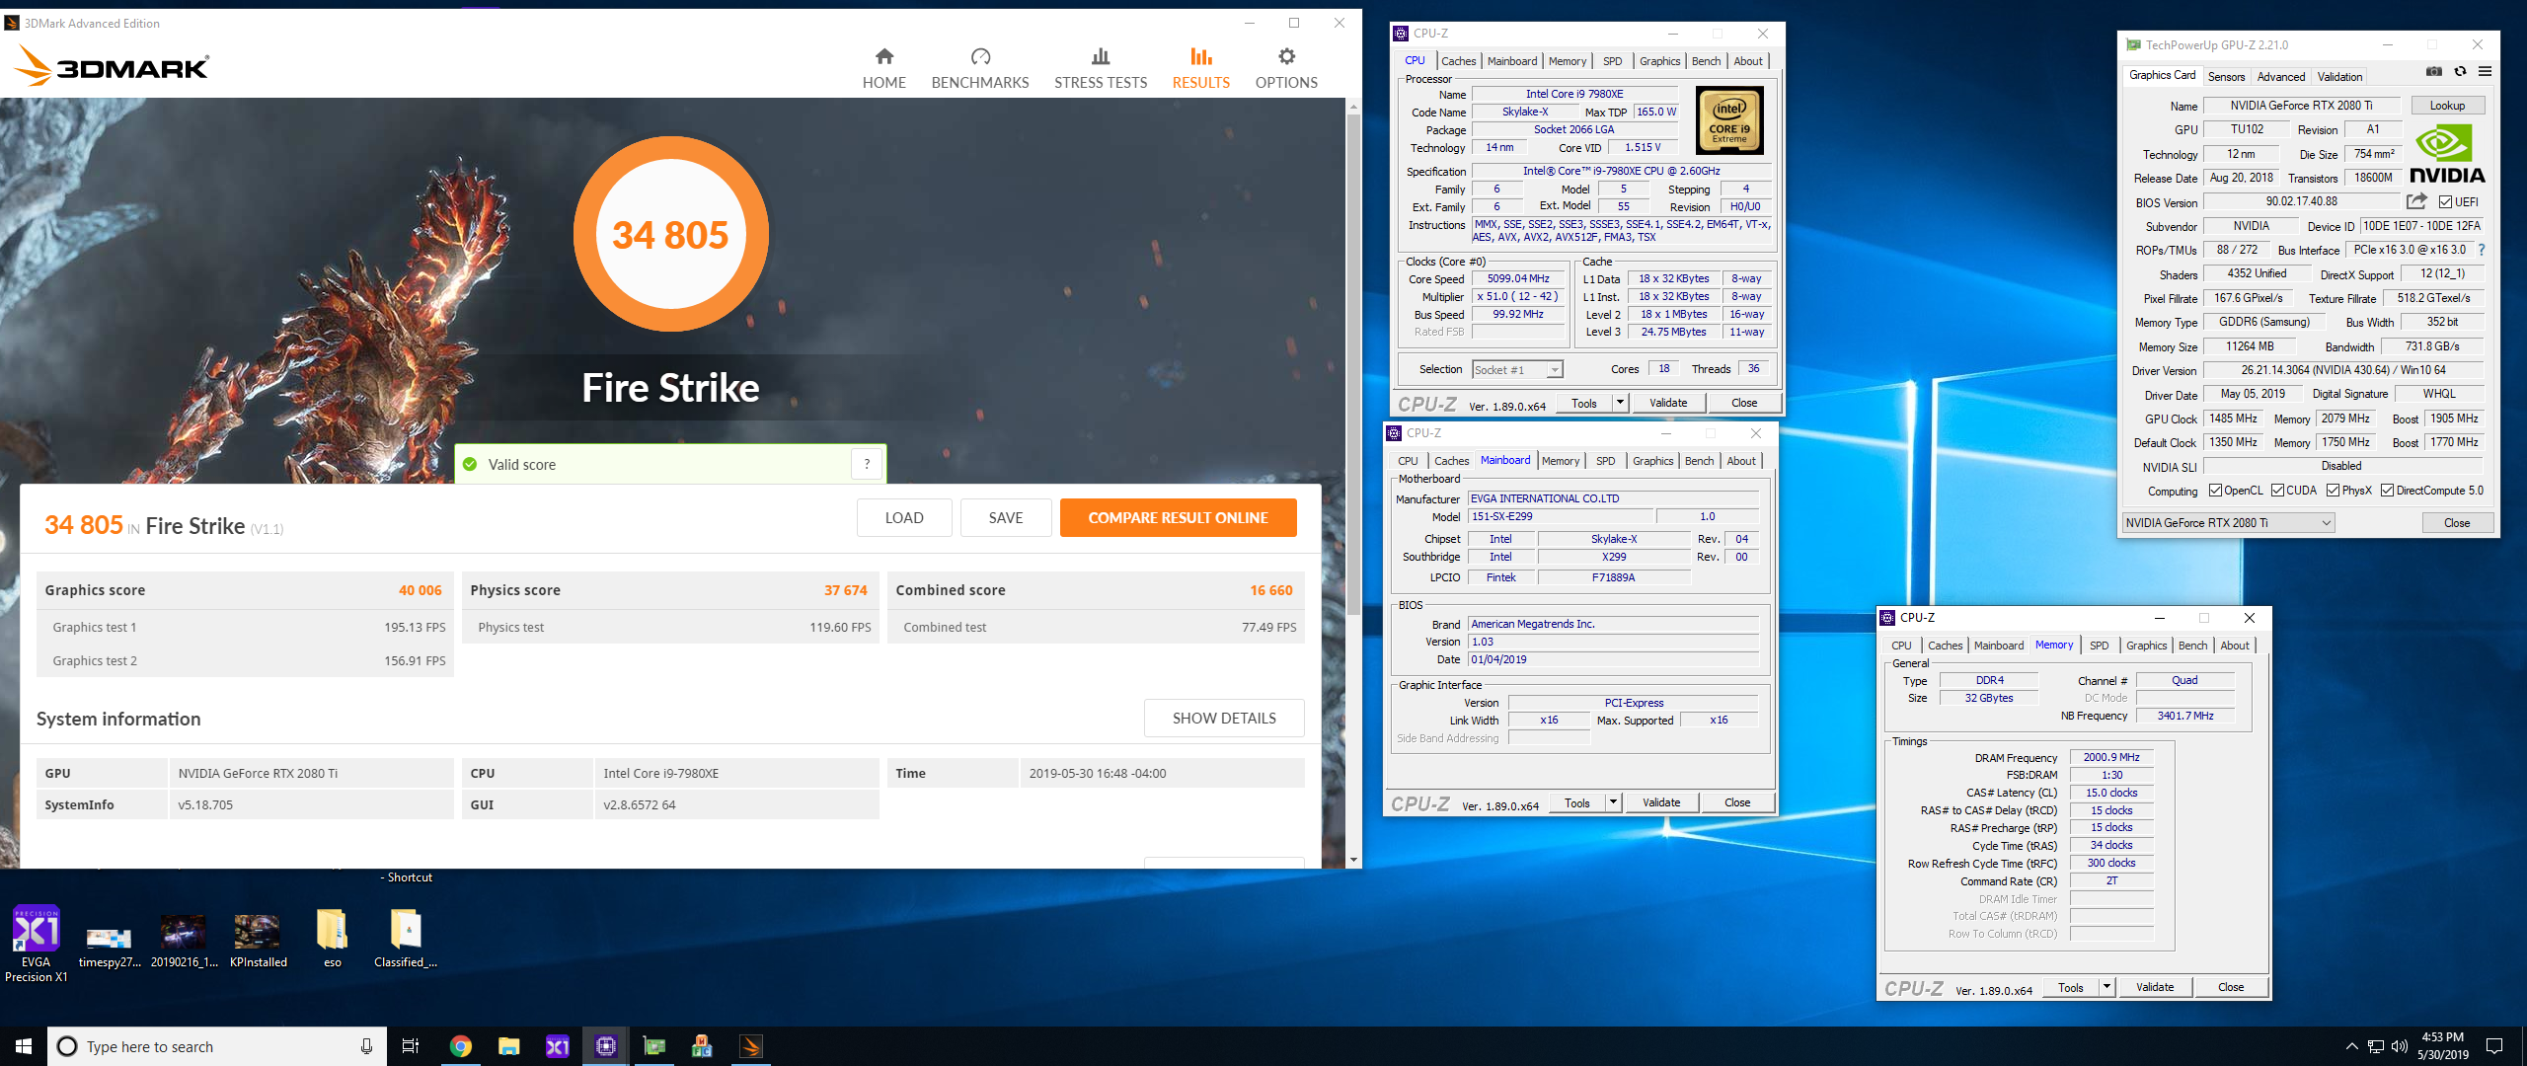The height and width of the screenshot is (1066, 2527).
Task: Switch to Precision X1 in the taskbar
Action: click(557, 1046)
